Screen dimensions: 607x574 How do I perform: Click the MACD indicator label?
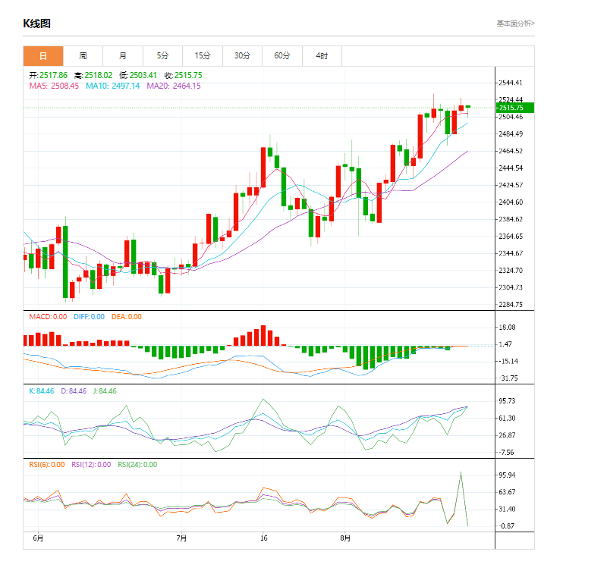[47, 317]
